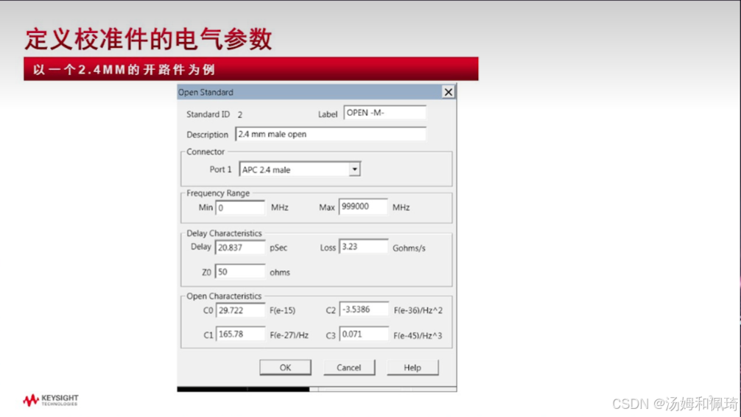Open Help for Open Standard
Screen dimensions: 741x417
pyautogui.click(x=412, y=368)
